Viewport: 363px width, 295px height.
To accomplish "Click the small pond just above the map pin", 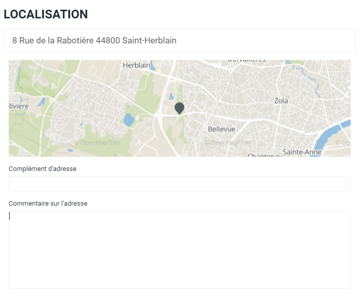I will click(x=170, y=96).
